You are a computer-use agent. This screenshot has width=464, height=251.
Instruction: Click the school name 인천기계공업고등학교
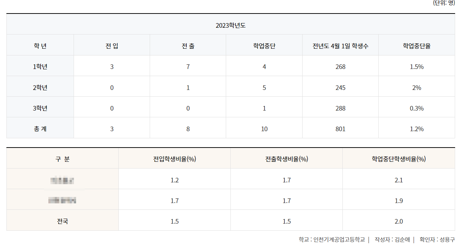pyautogui.click(x=337, y=240)
